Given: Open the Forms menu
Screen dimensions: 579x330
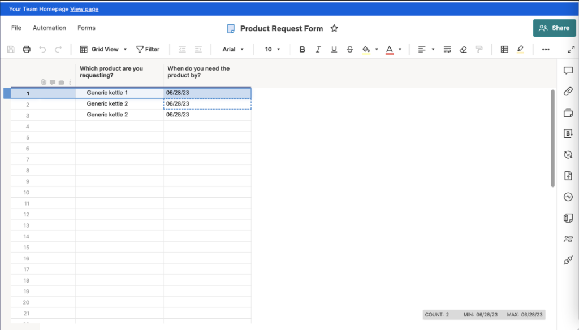Looking at the screenshot, I should (x=86, y=28).
